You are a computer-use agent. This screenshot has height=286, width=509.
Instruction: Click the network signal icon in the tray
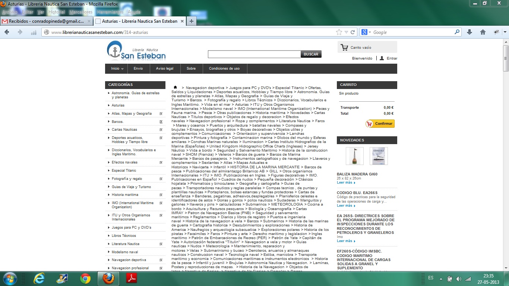click(468, 279)
